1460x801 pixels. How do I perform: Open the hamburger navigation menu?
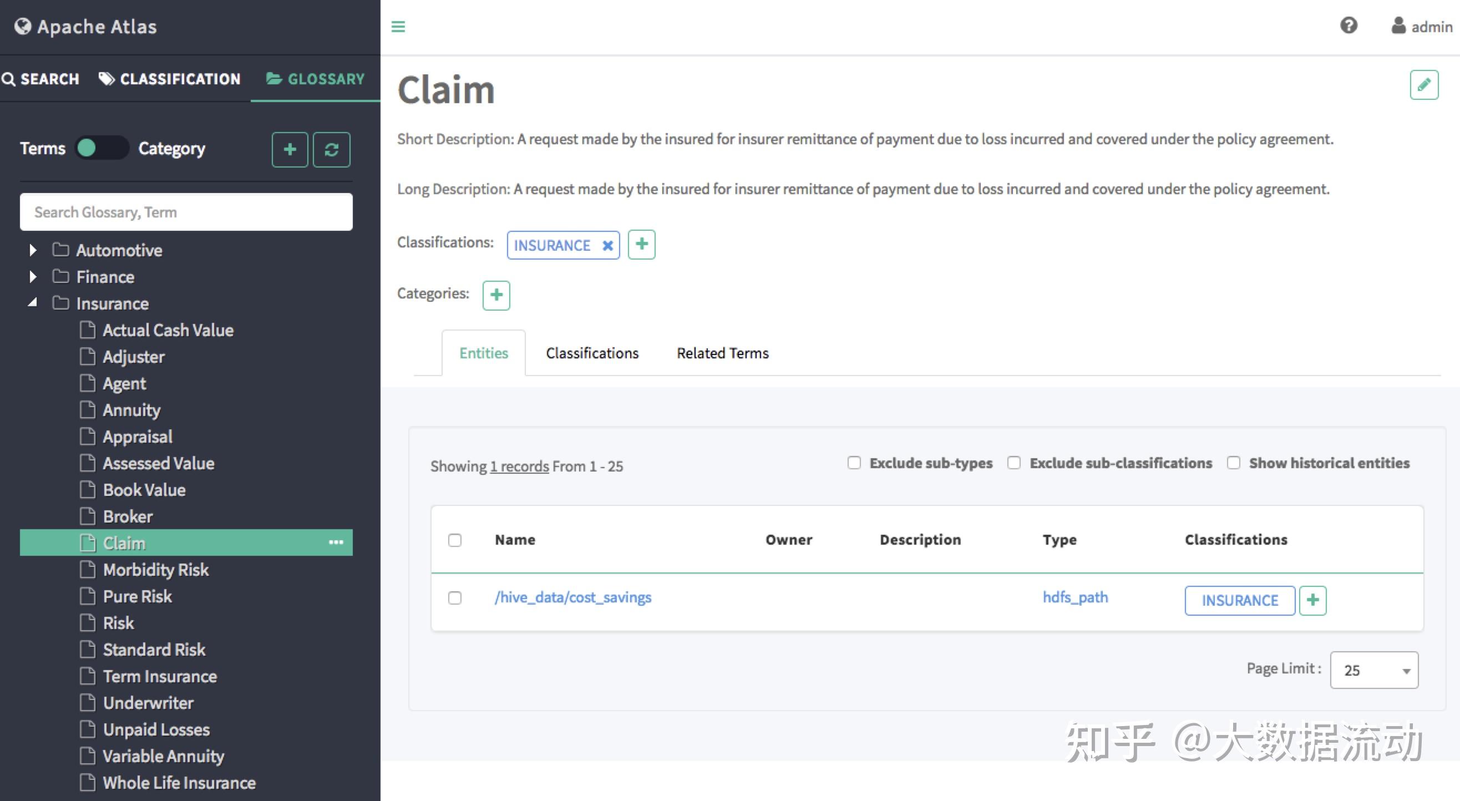398,27
